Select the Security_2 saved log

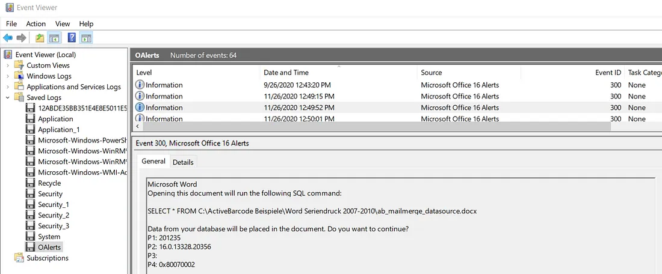53,215
